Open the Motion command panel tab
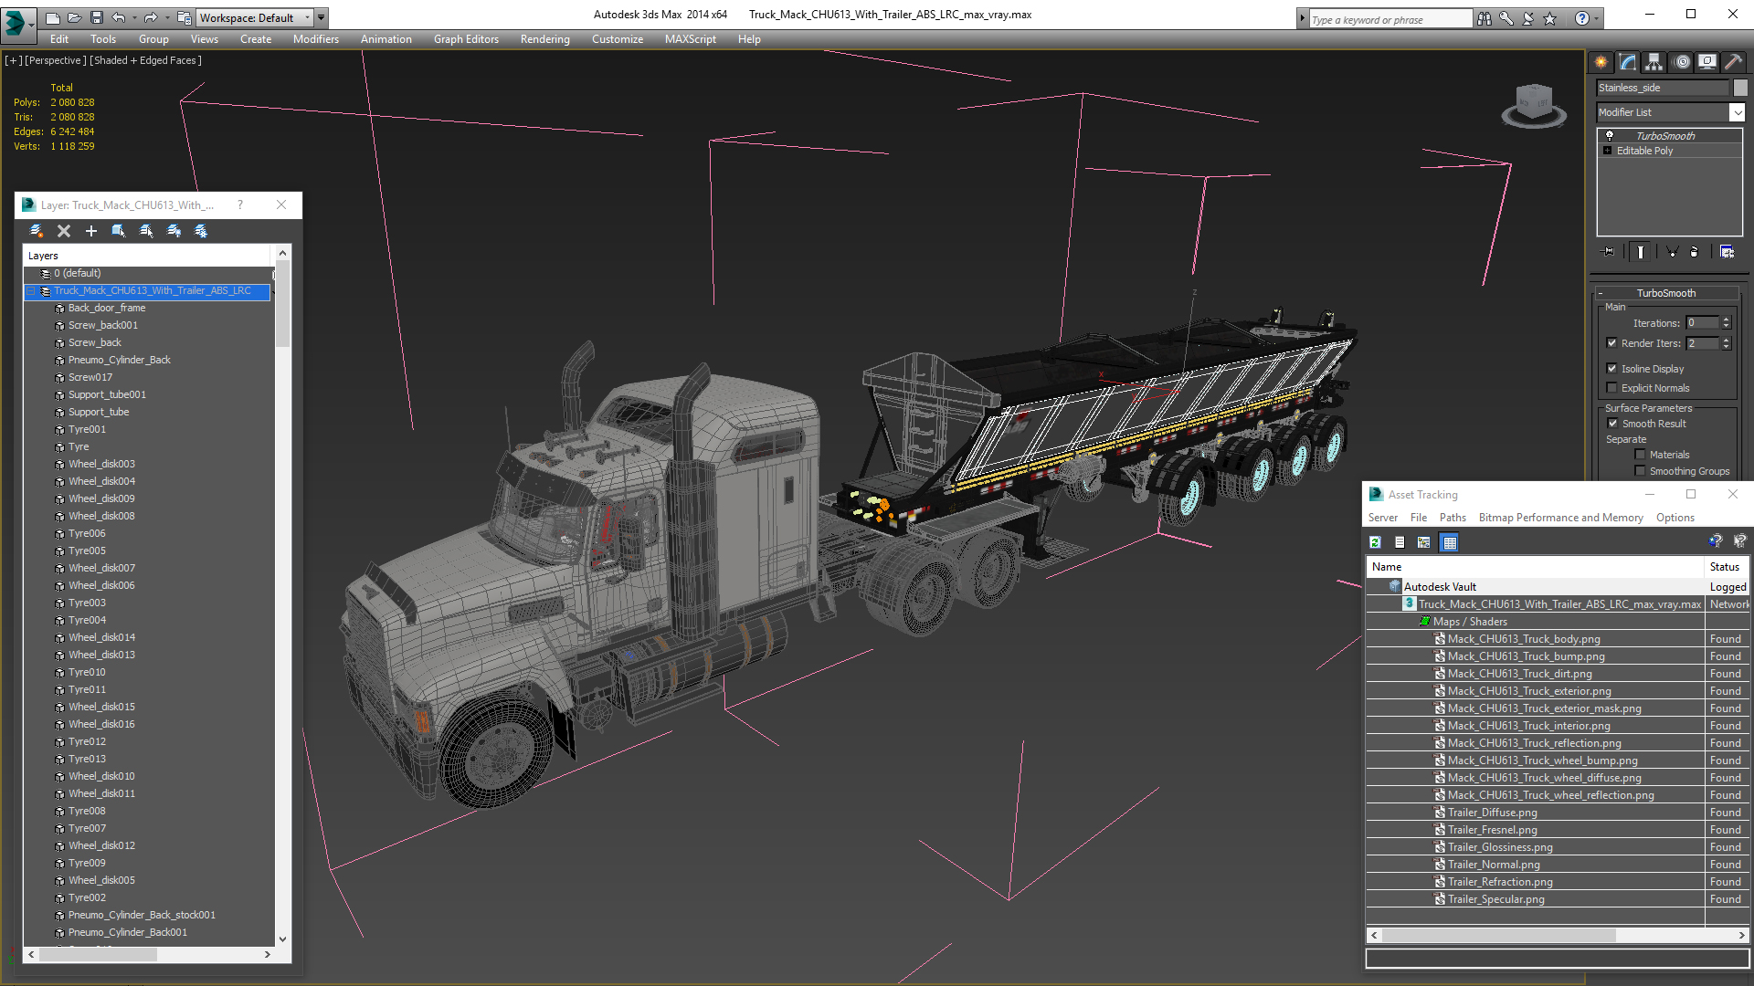1754x986 pixels. (x=1682, y=62)
